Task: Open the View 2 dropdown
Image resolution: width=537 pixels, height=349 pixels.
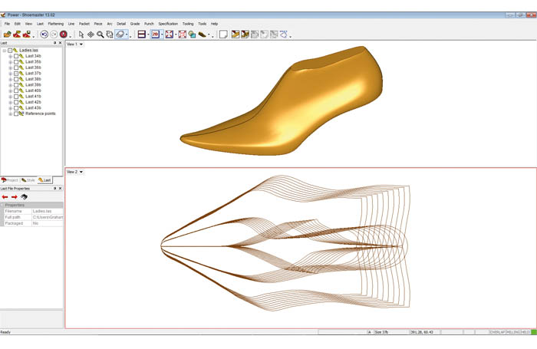Action: click(75, 172)
